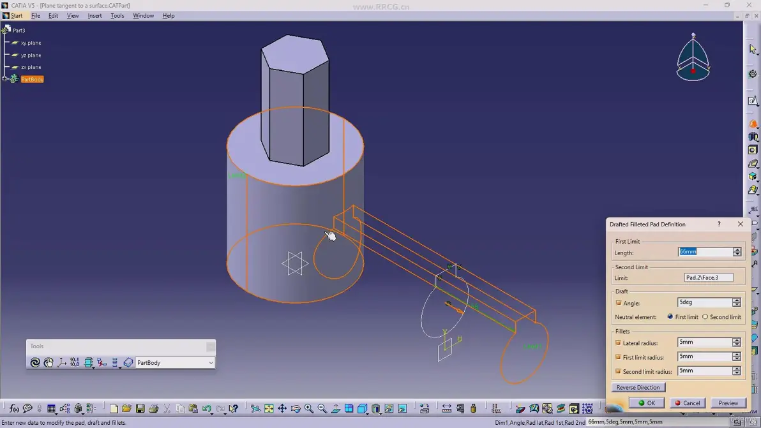Open the PartBody dropdown in Tools

pos(175,362)
